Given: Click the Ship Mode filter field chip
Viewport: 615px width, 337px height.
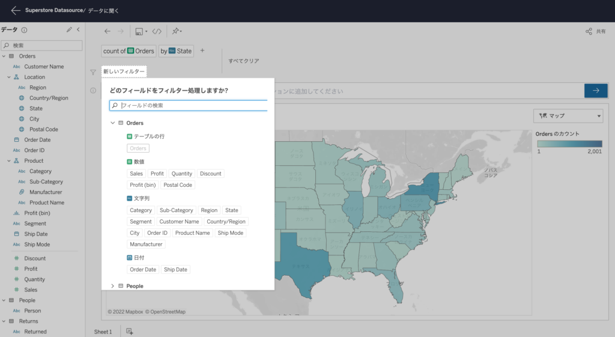Looking at the screenshot, I should pyautogui.click(x=231, y=233).
